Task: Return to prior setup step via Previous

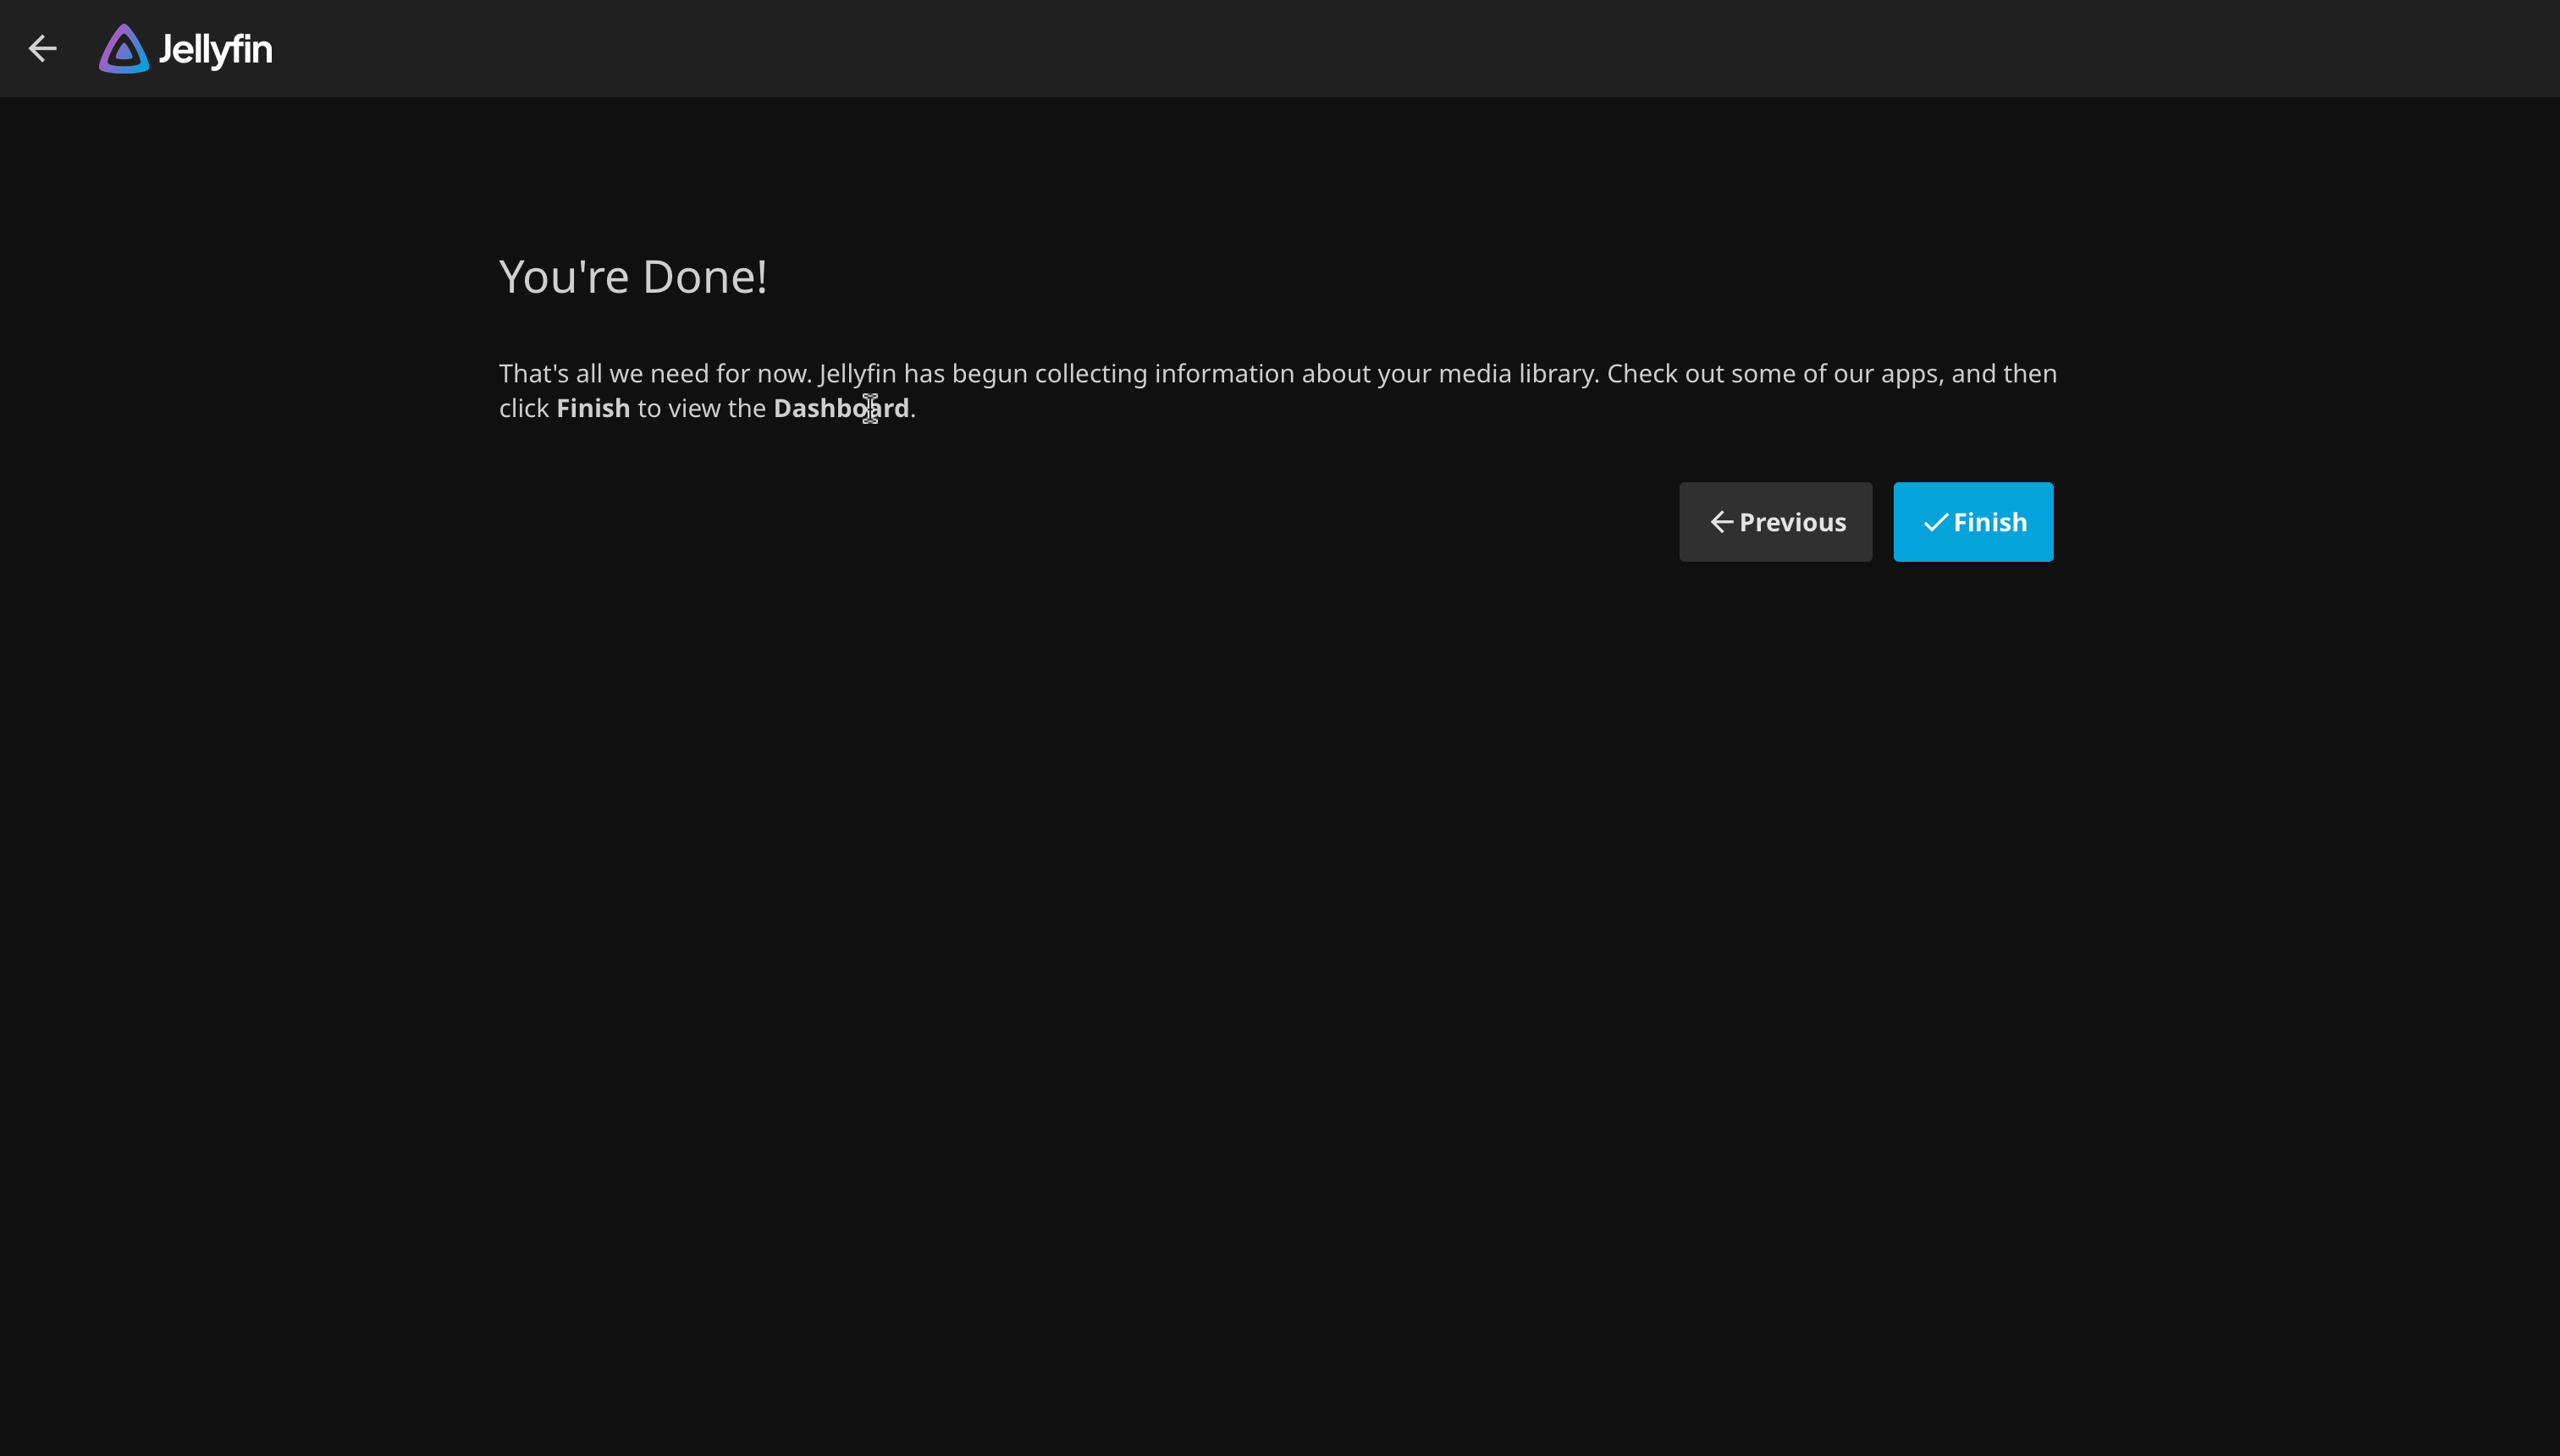Action: pyautogui.click(x=1774, y=521)
